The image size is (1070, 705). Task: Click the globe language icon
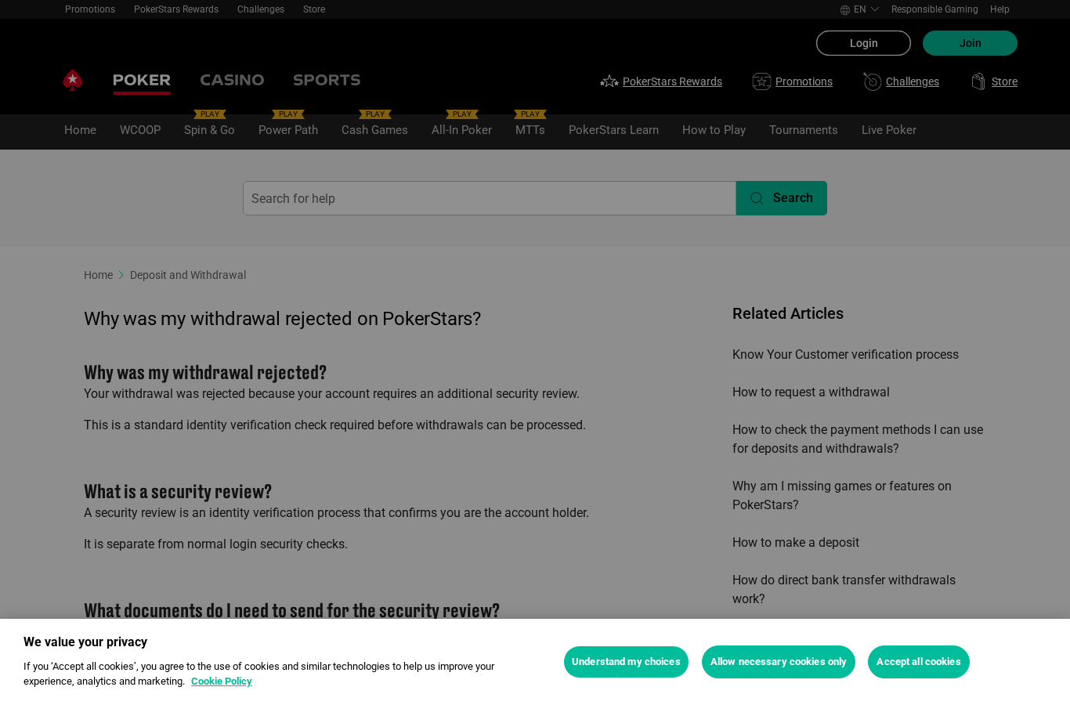[x=845, y=9]
